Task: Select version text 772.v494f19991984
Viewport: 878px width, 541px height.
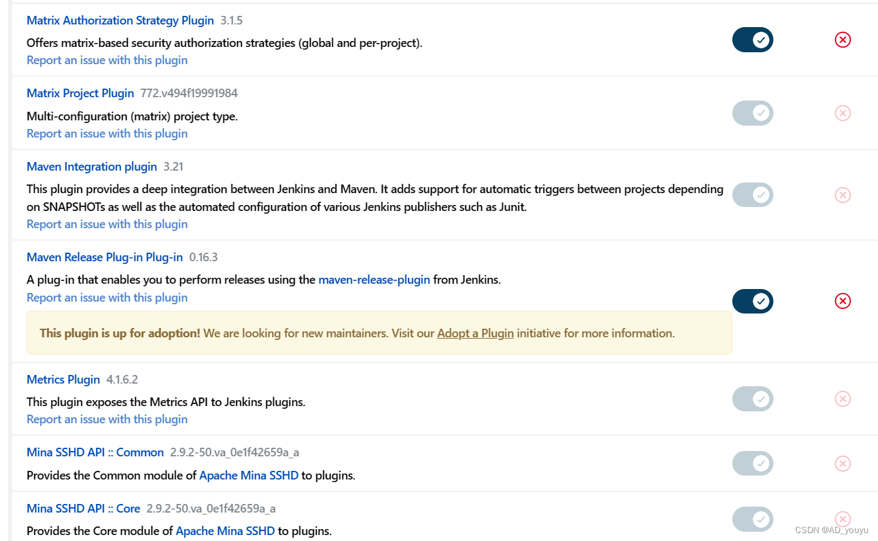Action: click(189, 93)
